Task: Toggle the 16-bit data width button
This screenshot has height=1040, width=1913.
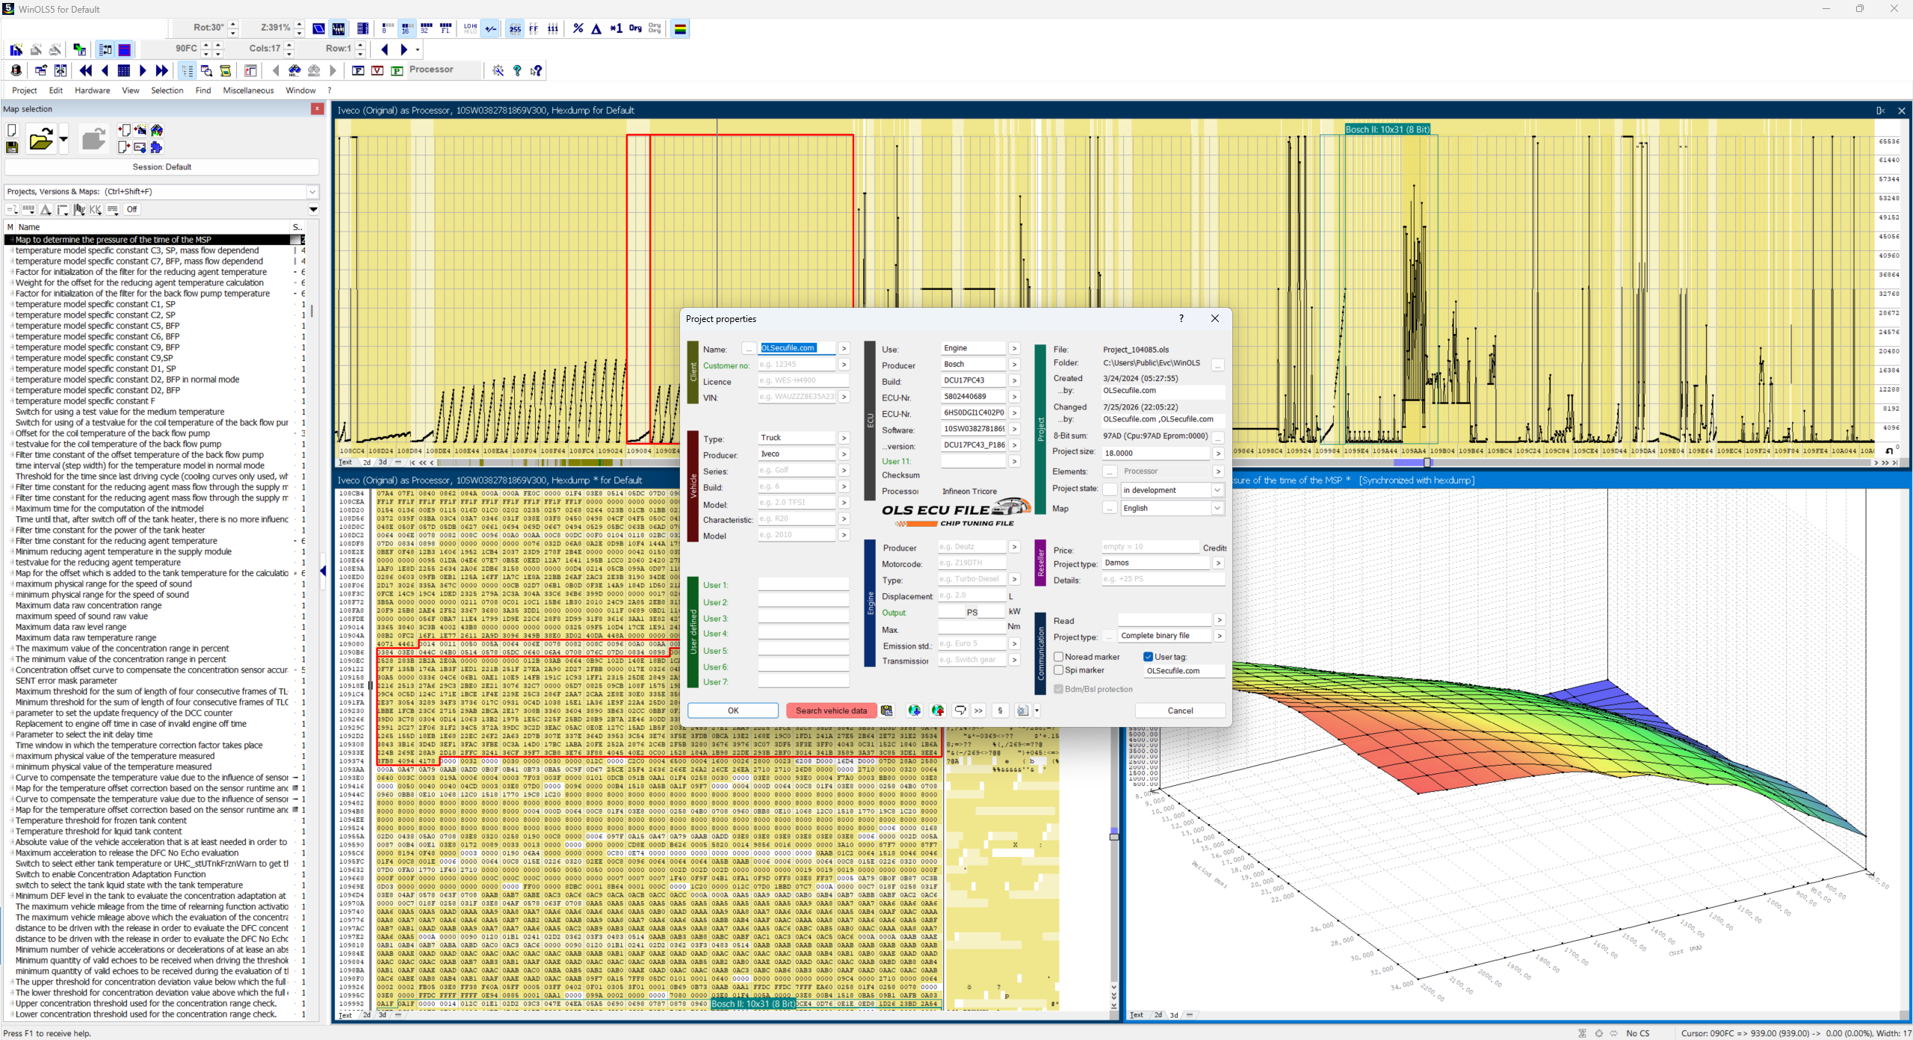Action: click(x=407, y=28)
